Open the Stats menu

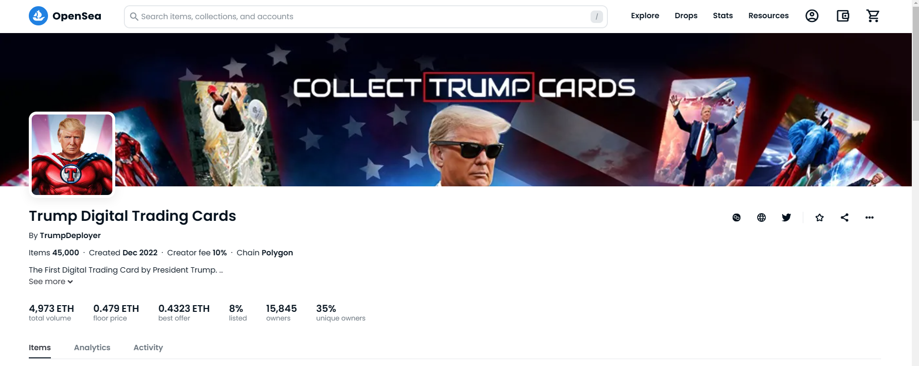723,16
